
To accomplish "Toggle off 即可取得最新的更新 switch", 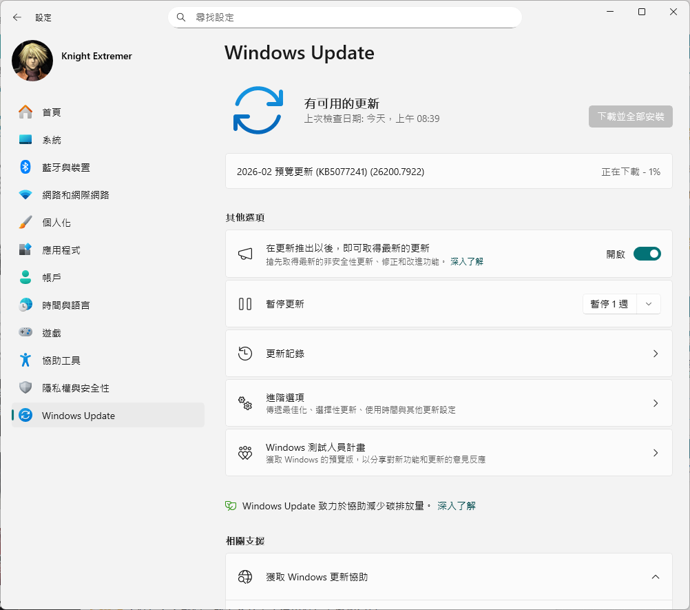I will point(647,254).
